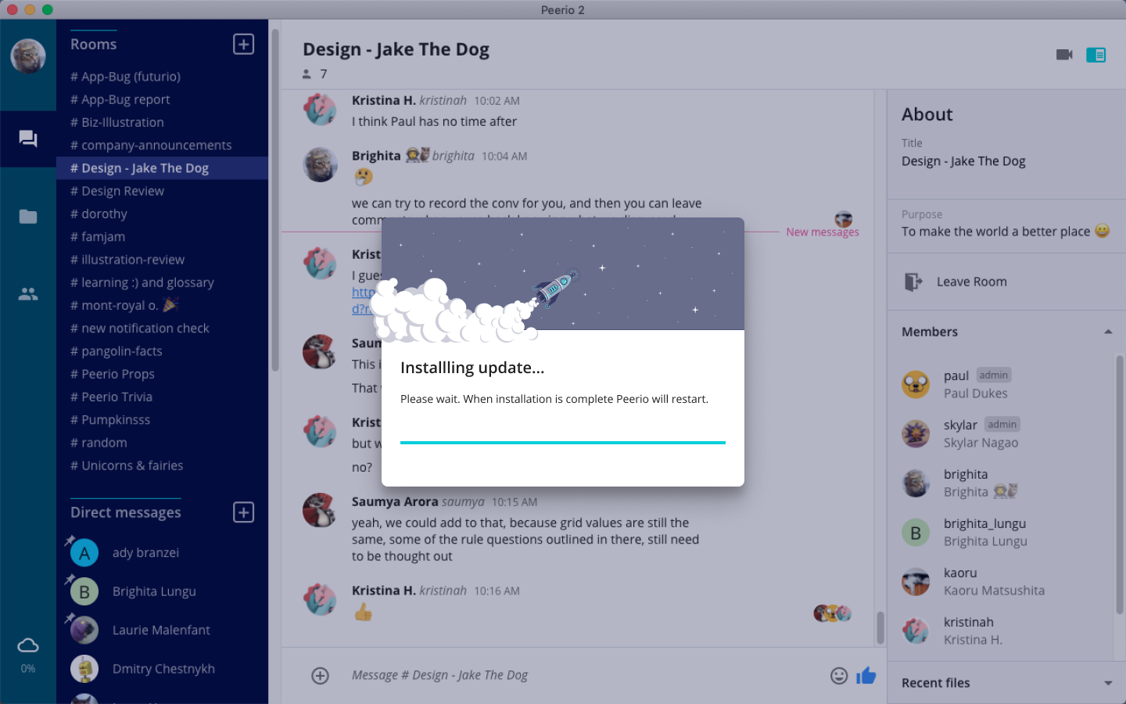
Task: Click the rooms list scrollbar
Action: pyautogui.click(x=274, y=200)
